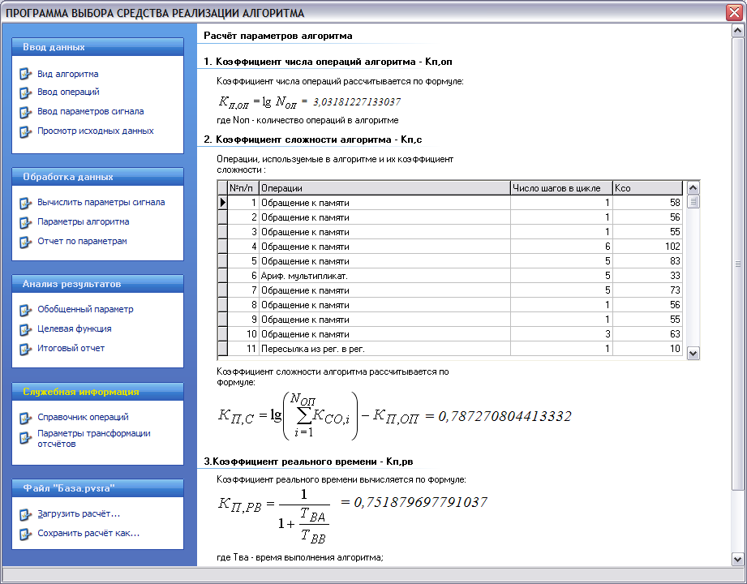This screenshot has height=584, width=747.
Task: Open the 'Вид алгоритма' link
Action: click(x=67, y=74)
